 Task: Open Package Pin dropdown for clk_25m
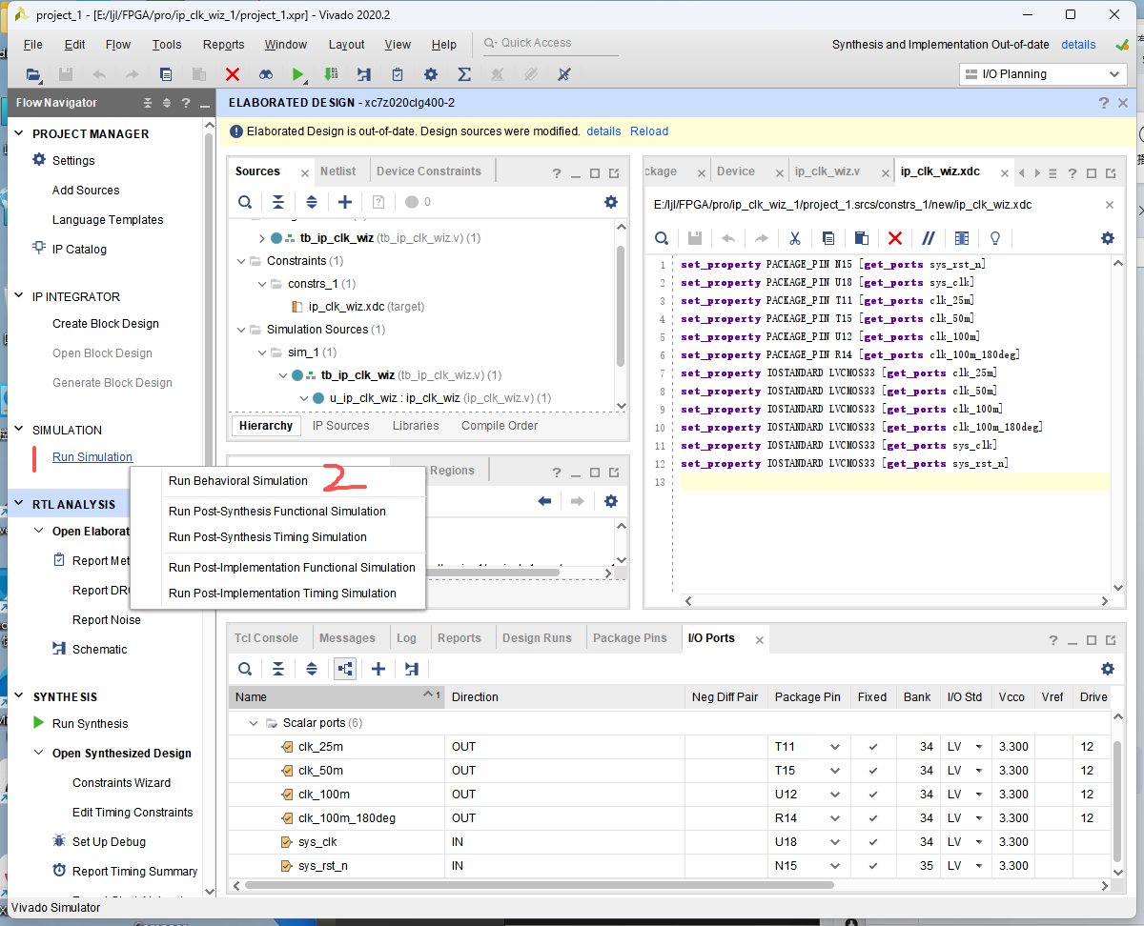pos(835,747)
